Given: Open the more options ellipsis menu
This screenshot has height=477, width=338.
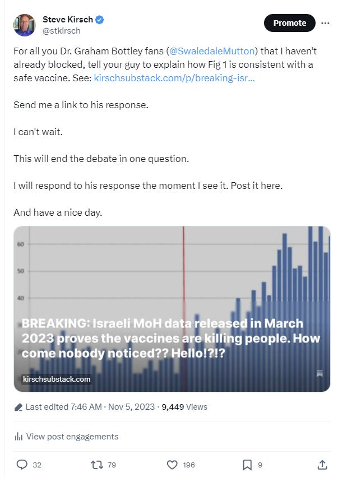Looking at the screenshot, I should click(326, 23).
